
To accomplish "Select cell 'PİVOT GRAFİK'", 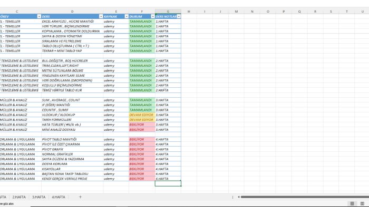I will [x=72, y=149].
